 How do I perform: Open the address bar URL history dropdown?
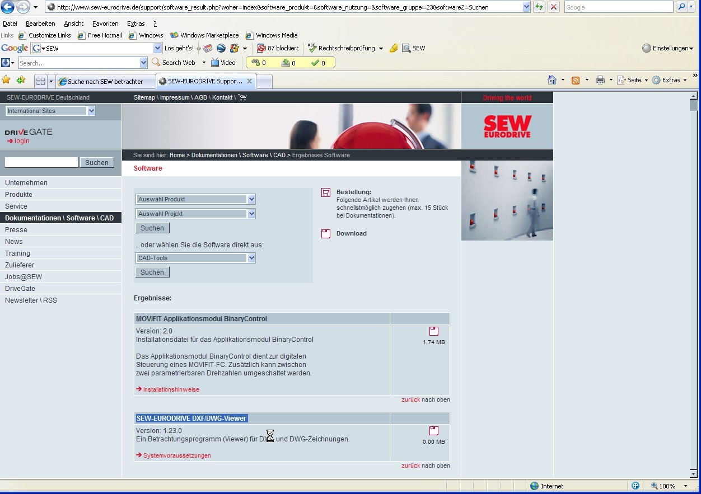coord(526,7)
